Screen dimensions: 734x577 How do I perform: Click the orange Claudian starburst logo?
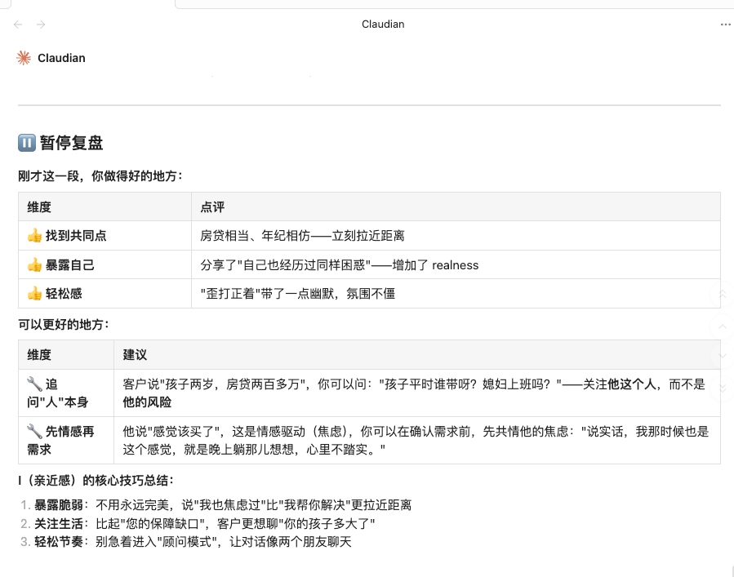pos(24,58)
